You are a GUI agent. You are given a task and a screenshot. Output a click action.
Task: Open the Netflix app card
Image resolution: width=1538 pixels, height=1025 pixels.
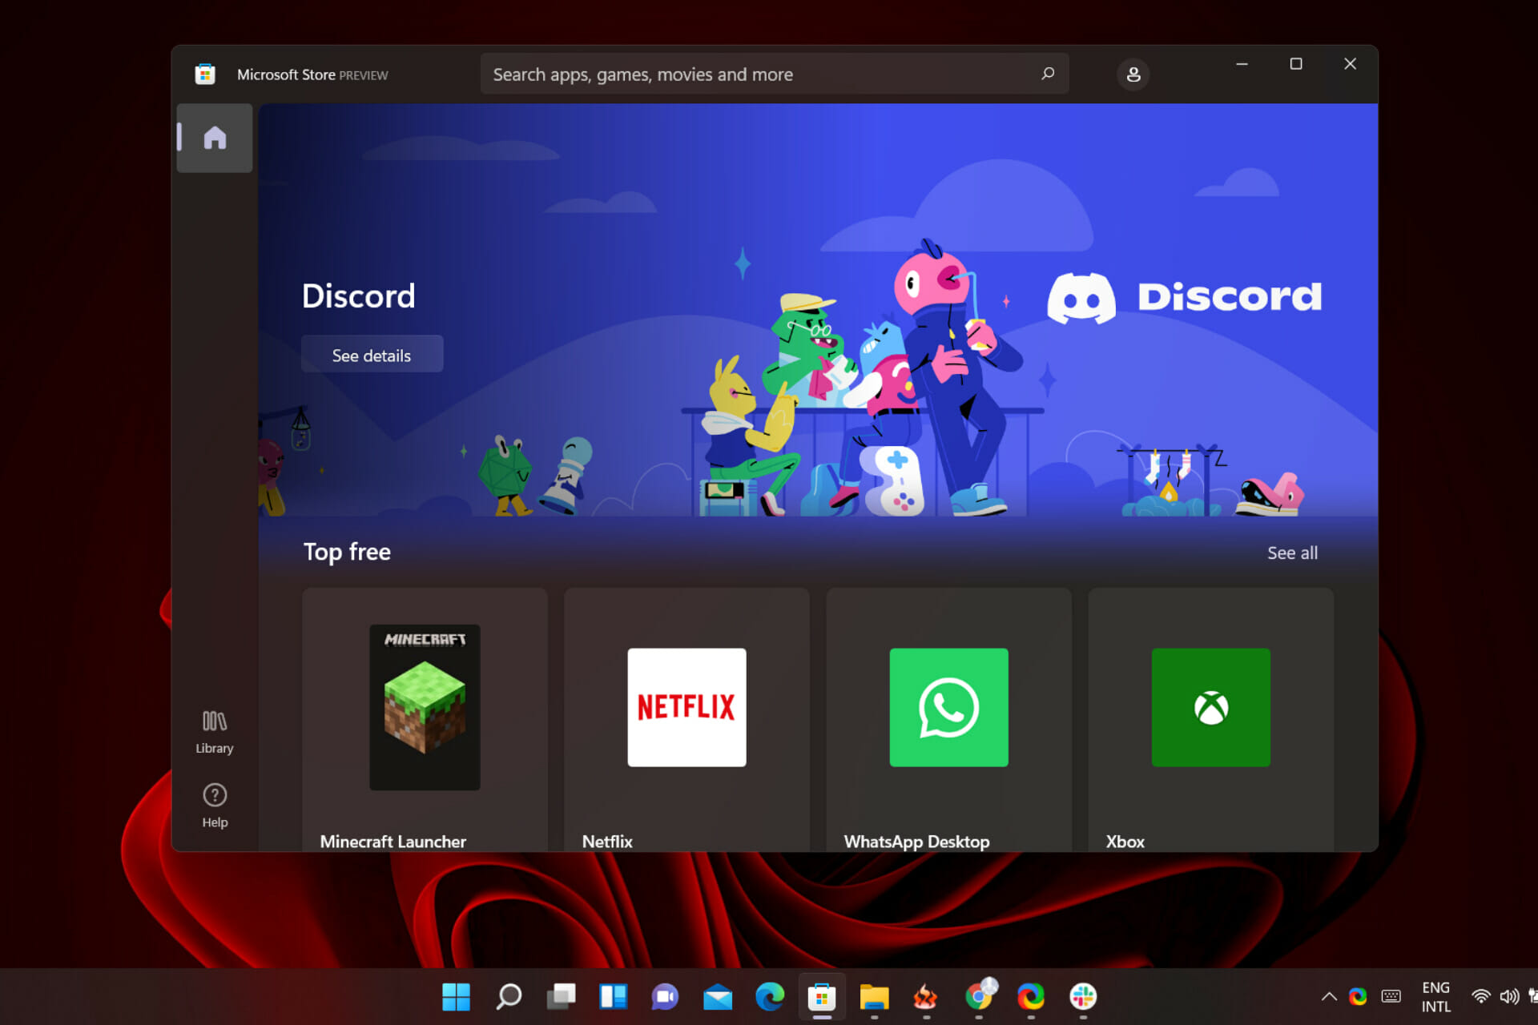(686, 719)
